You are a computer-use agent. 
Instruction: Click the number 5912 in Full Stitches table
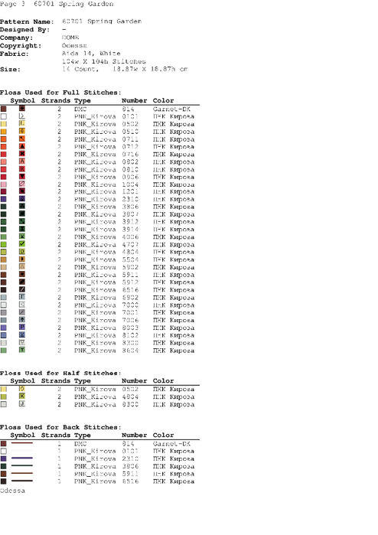point(130,282)
